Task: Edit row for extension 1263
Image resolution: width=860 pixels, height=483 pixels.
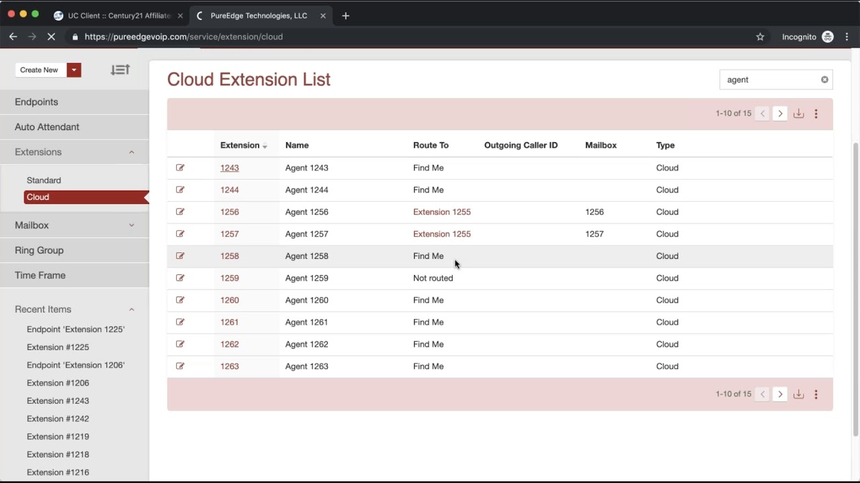Action: [180, 366]
